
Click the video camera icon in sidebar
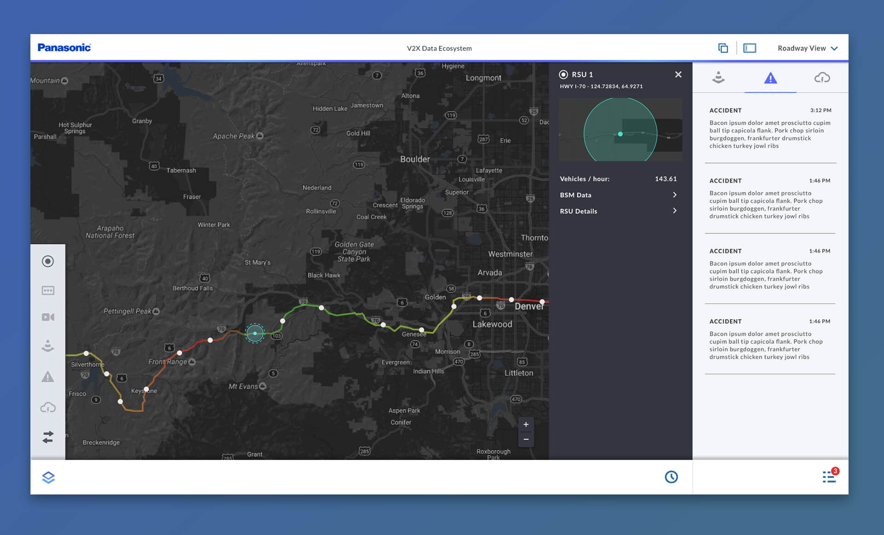click(x=48, y=317)
